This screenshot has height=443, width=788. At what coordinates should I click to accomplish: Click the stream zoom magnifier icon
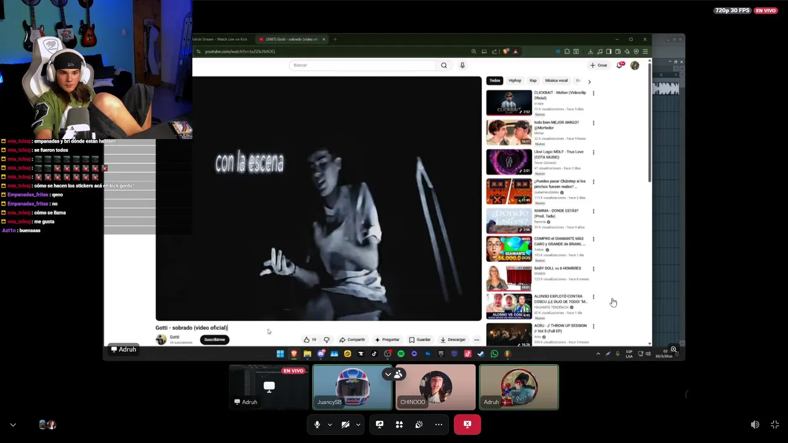[x=673, y=349]
